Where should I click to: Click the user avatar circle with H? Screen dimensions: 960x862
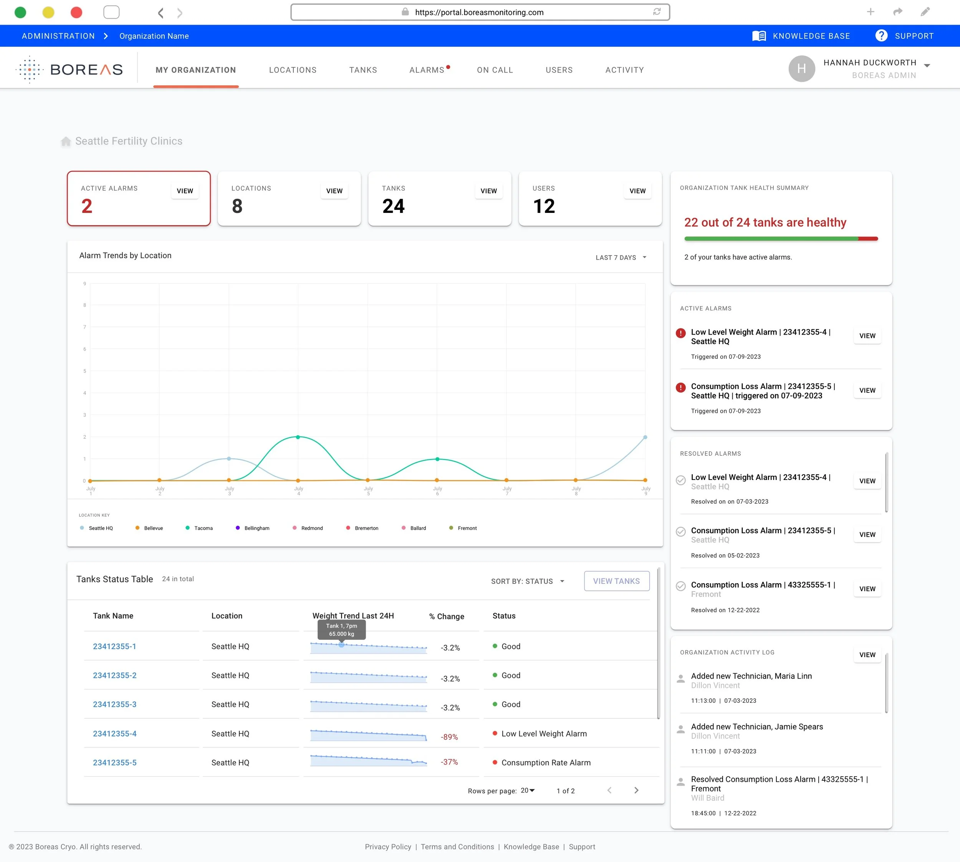point(801,69)
